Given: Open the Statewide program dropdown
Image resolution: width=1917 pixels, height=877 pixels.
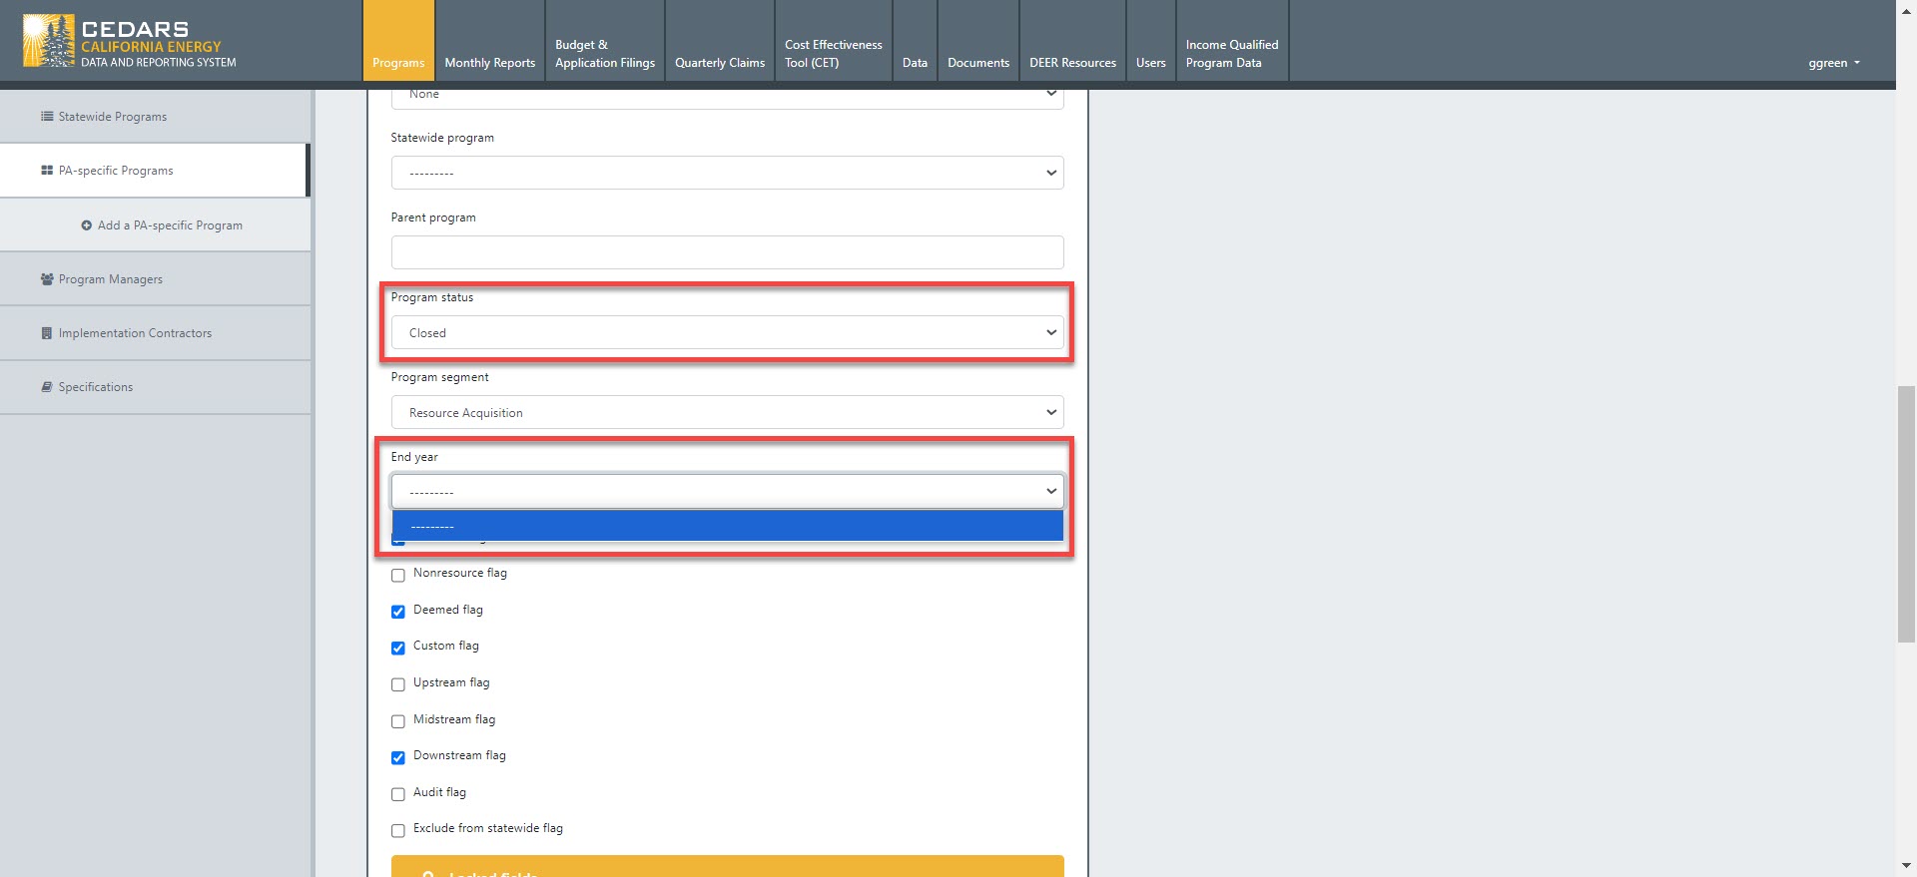Looking at the screenshot, I should (727, 174).
